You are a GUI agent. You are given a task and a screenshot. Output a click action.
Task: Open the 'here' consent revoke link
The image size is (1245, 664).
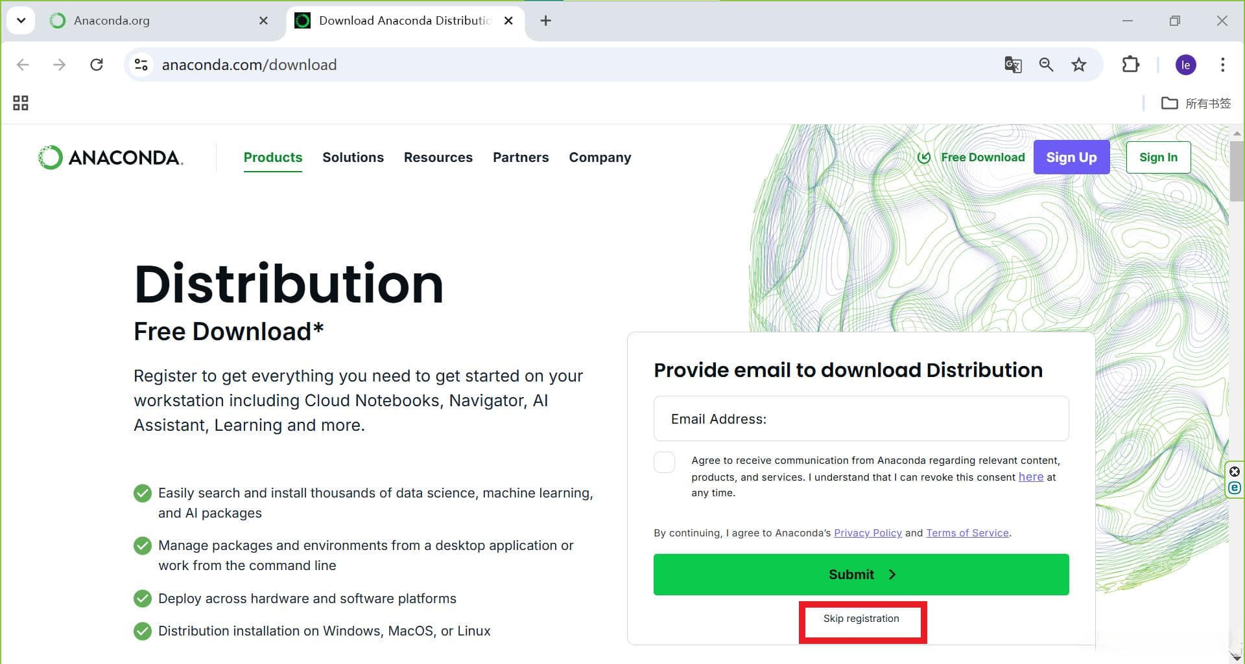pyautogui.click(x=1031, y=477)
